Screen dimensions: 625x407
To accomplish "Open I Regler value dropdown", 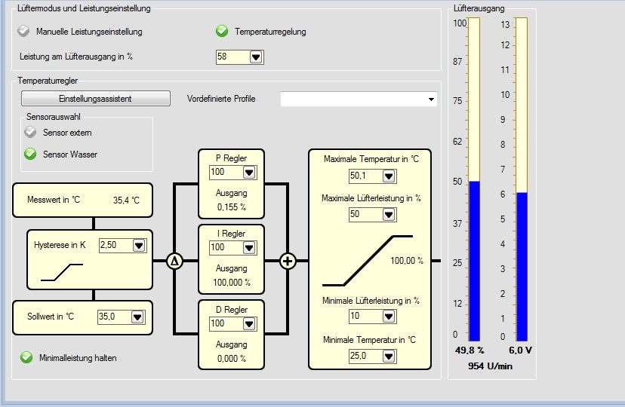I will tap(249, 248).
